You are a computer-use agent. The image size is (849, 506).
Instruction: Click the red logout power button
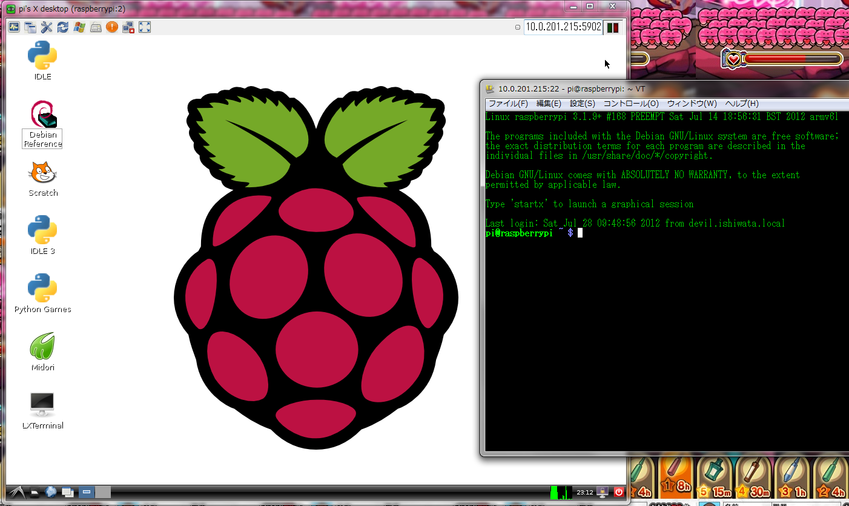(619, 492)
